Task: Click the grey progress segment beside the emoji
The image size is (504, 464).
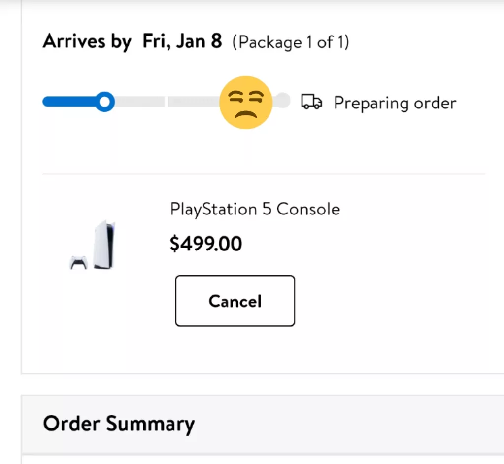Action: pyautogui.click(x=194, y=102)
